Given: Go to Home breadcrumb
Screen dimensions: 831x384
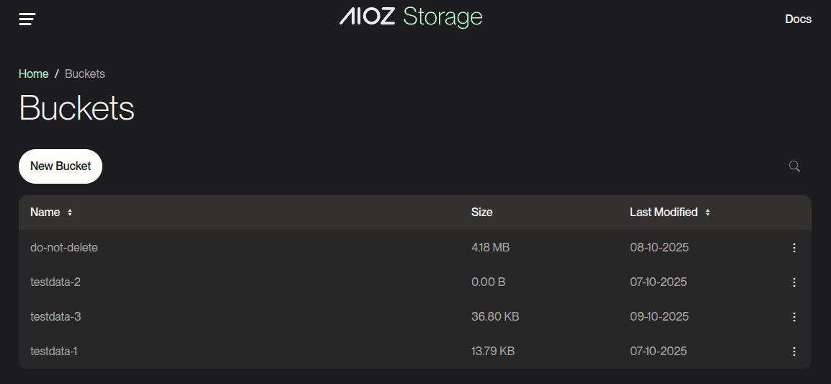Looking at the screenshot, I should pos(34,74).
